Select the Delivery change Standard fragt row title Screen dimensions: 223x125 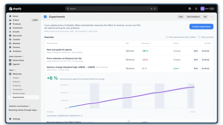(71, 67)
